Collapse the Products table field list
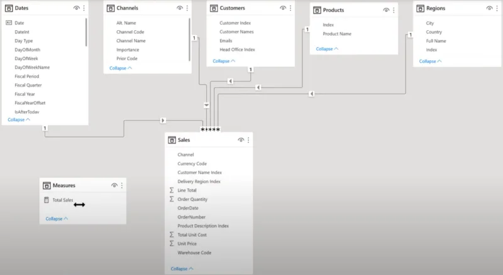The height and width of the screenshot is (275, 503). coord(327,49)
